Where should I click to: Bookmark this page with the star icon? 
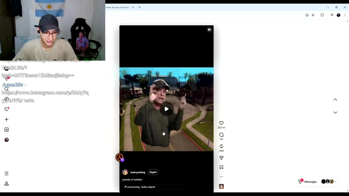(x=313, y=15)
